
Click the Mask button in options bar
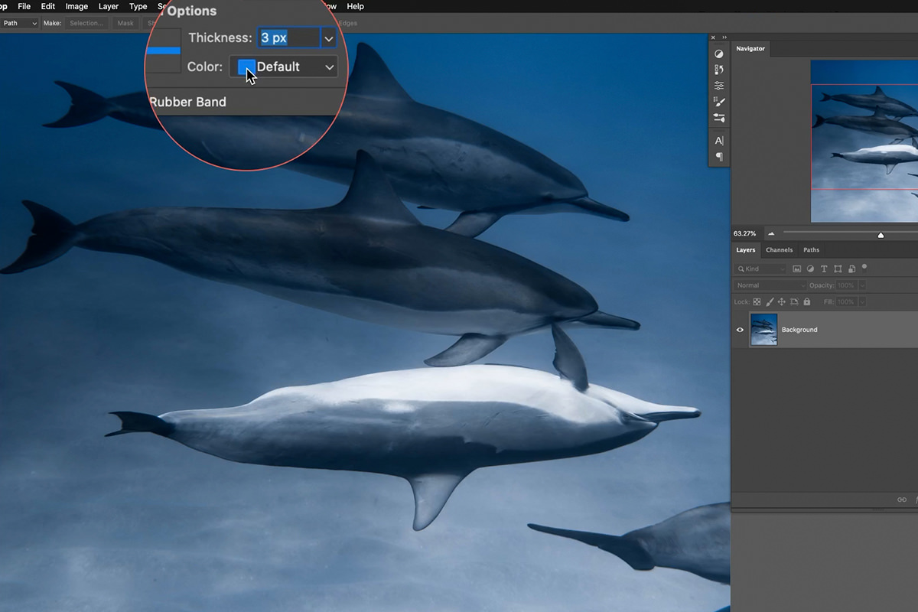pos(125,22)
